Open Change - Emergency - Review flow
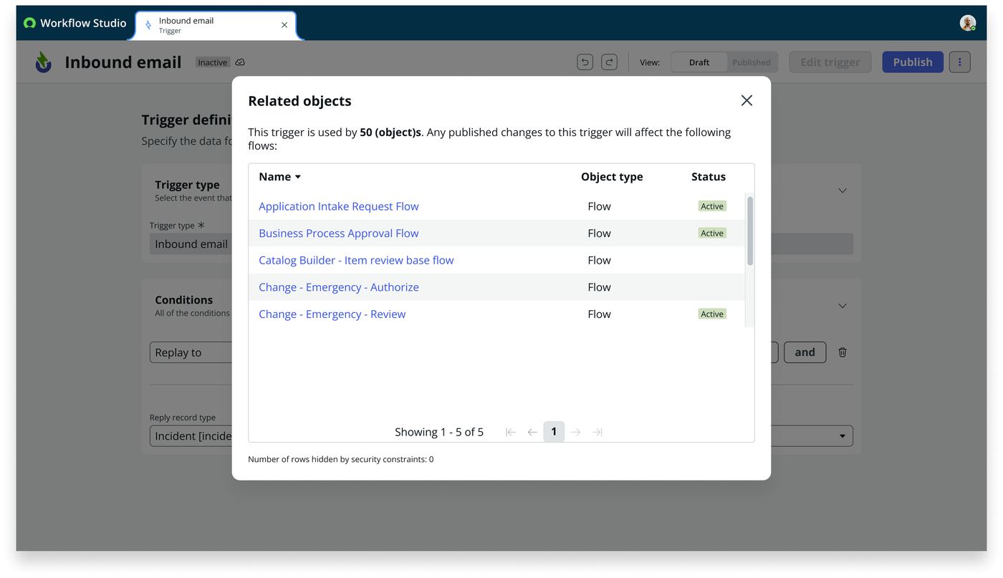The image size is (1003, 578). pos(332,314)
